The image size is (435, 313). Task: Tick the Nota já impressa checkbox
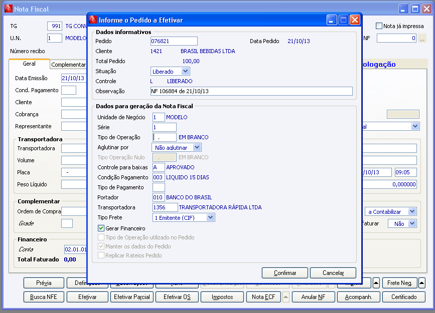click(379, 26)
